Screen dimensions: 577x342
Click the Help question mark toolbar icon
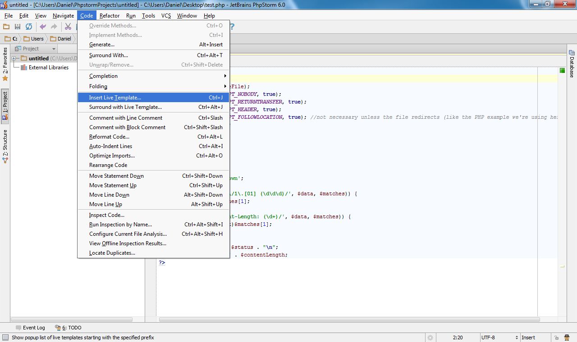click(232, 27)
